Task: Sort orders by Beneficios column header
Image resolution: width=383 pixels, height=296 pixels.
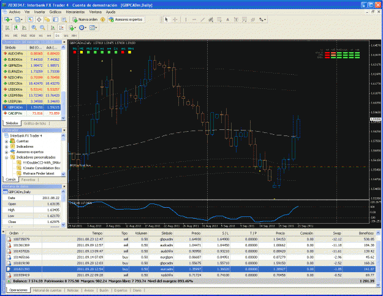Action: point(359,233)
